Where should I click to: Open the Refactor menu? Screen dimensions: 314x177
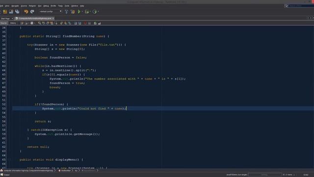click(x=32, y=6)
